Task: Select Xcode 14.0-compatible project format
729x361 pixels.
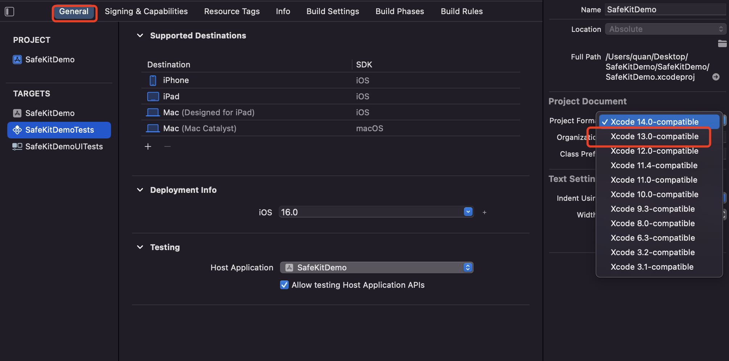Action: click(x=659, y=122)
